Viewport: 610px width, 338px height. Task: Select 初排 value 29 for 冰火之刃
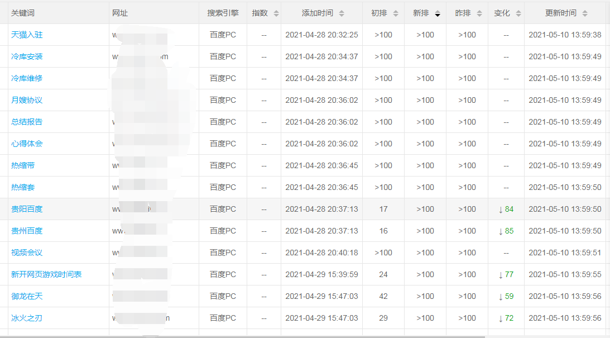(x=383, y=318)
